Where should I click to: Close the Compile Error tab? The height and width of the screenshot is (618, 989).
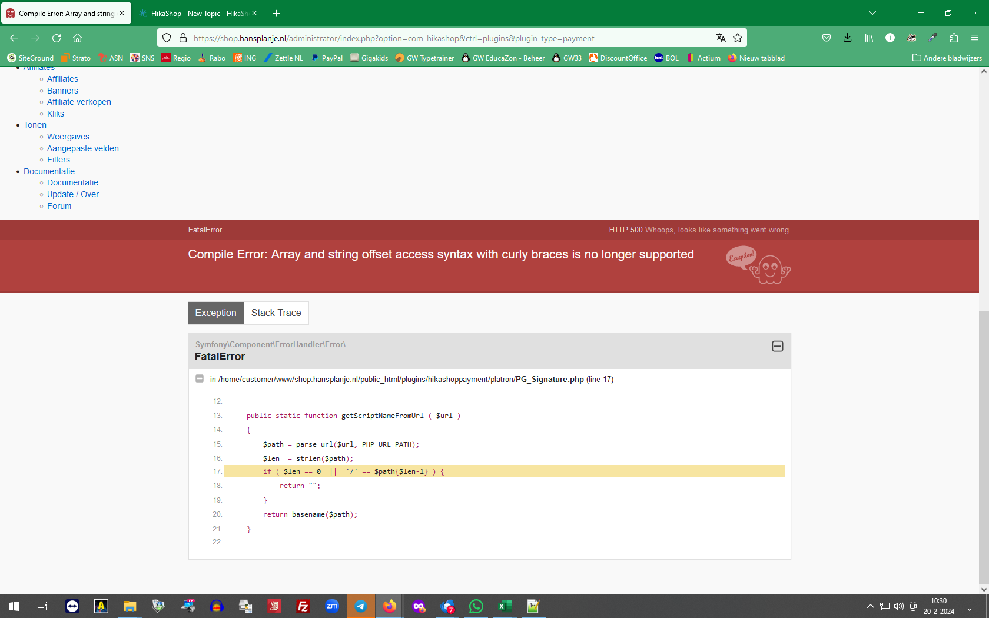click(x=122, y=13)
